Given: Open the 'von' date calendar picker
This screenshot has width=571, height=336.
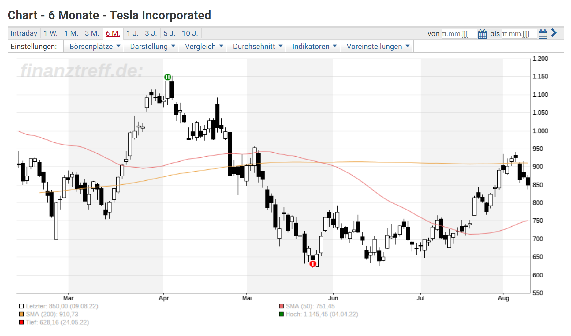Looking at the screenshot, I should [482, 34].
